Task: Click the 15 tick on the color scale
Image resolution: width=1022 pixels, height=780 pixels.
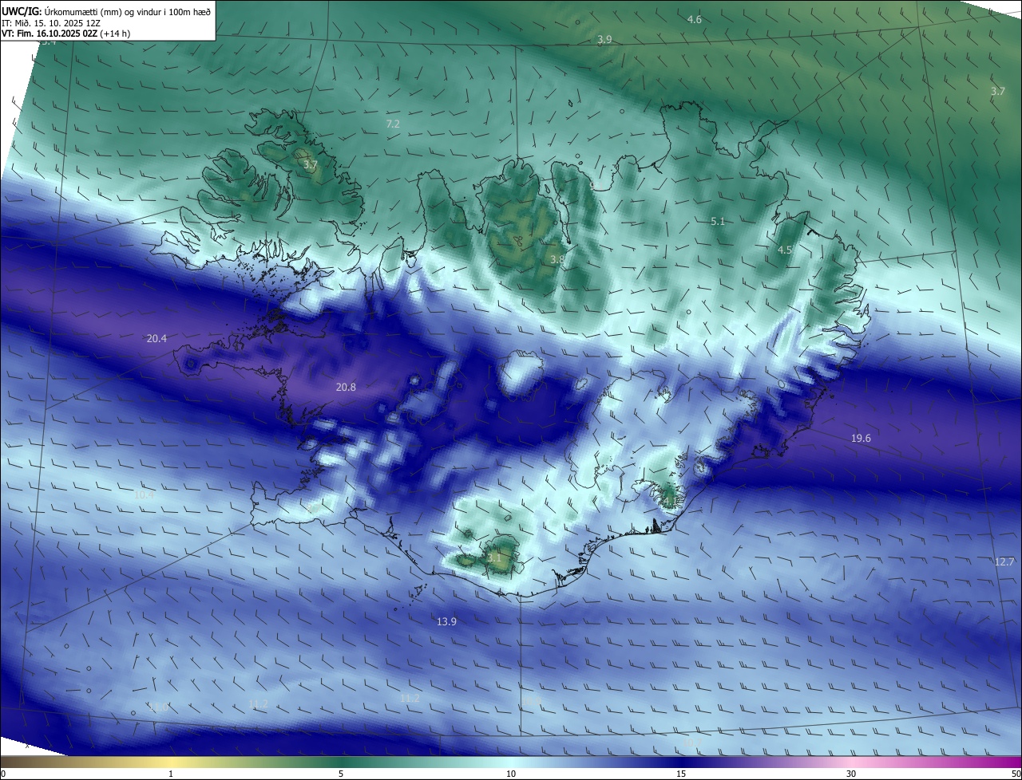Action: click(681, 774)
